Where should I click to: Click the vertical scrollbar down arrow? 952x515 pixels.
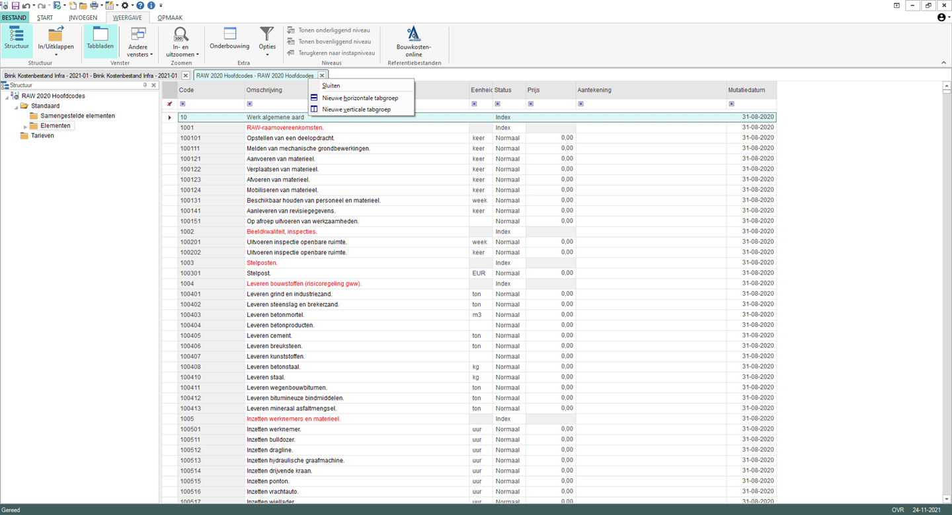[x=946, y=498]
